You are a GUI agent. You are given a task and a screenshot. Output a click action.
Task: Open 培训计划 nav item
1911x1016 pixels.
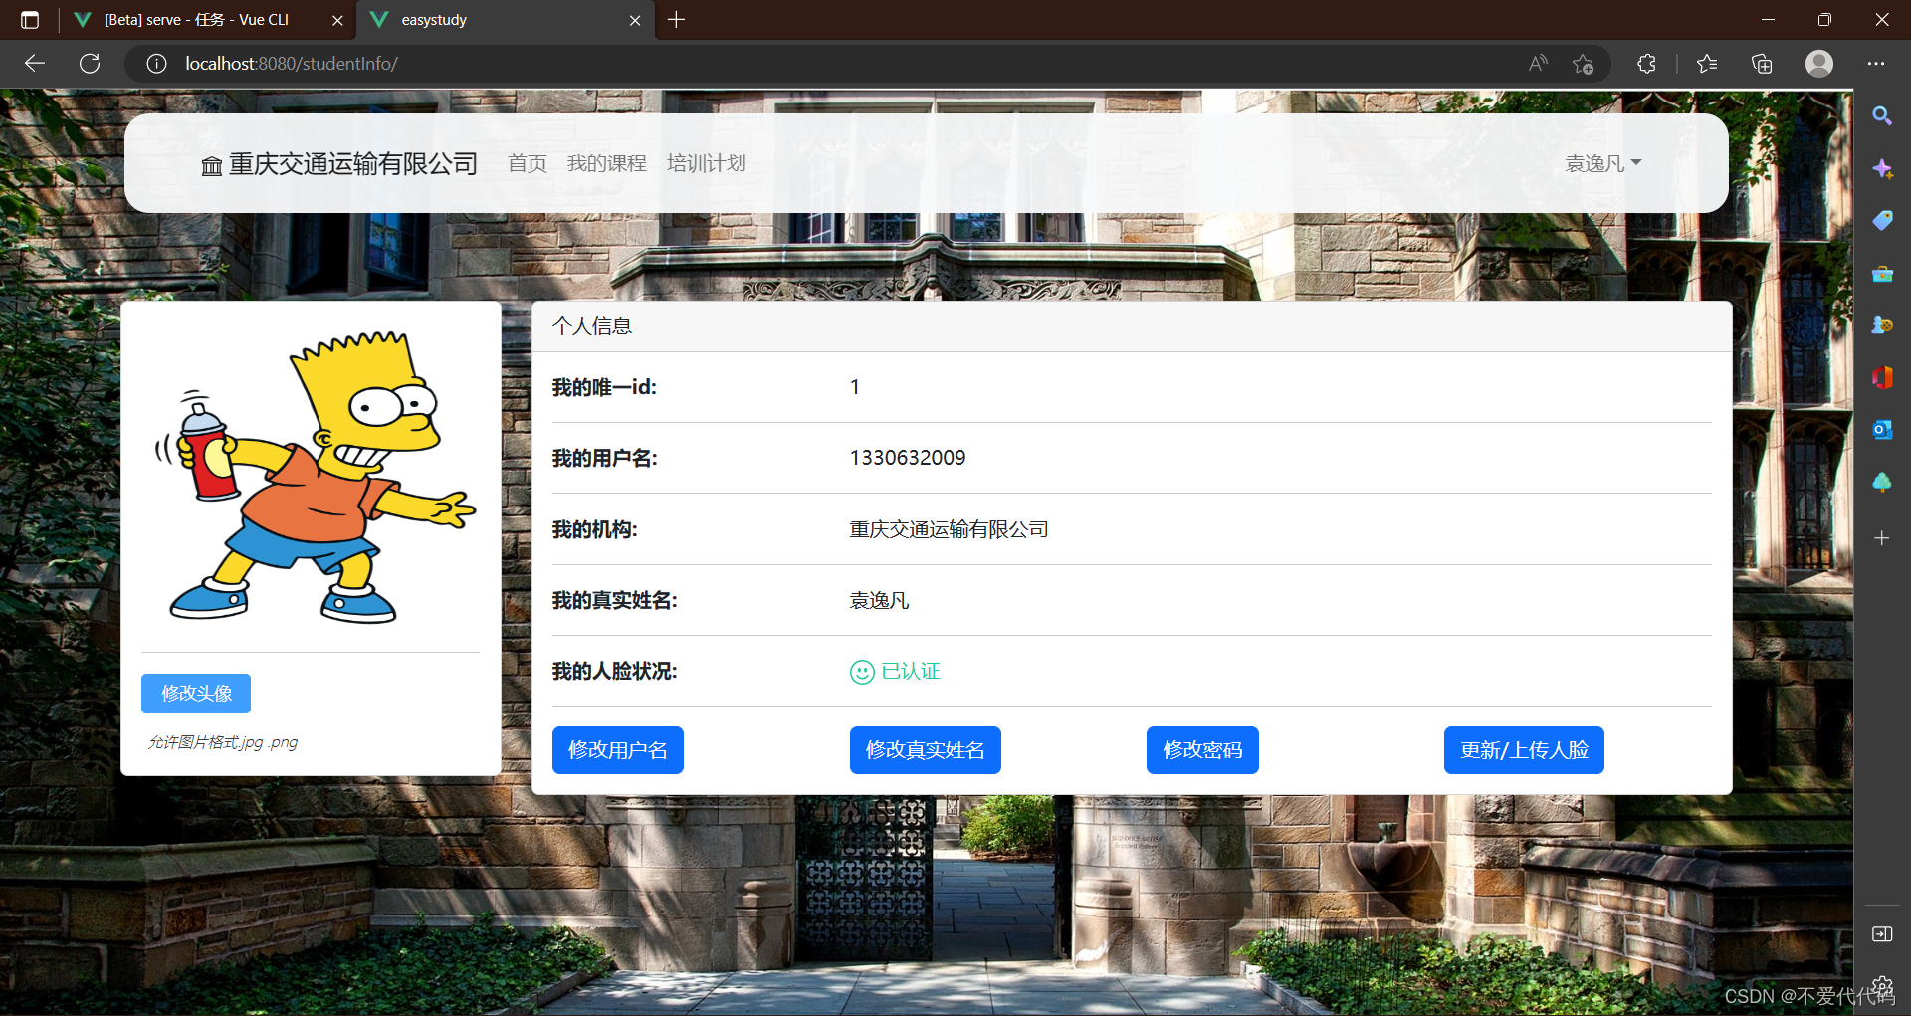tap(707, 163)
